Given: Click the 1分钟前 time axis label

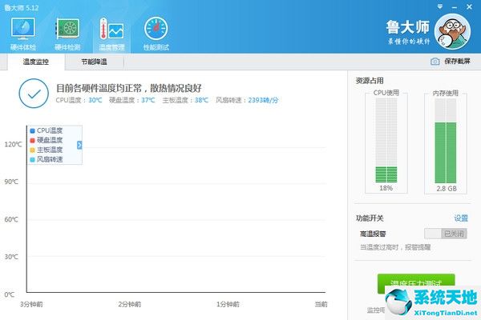Looking at the screenshot, I should coord(228,304).
